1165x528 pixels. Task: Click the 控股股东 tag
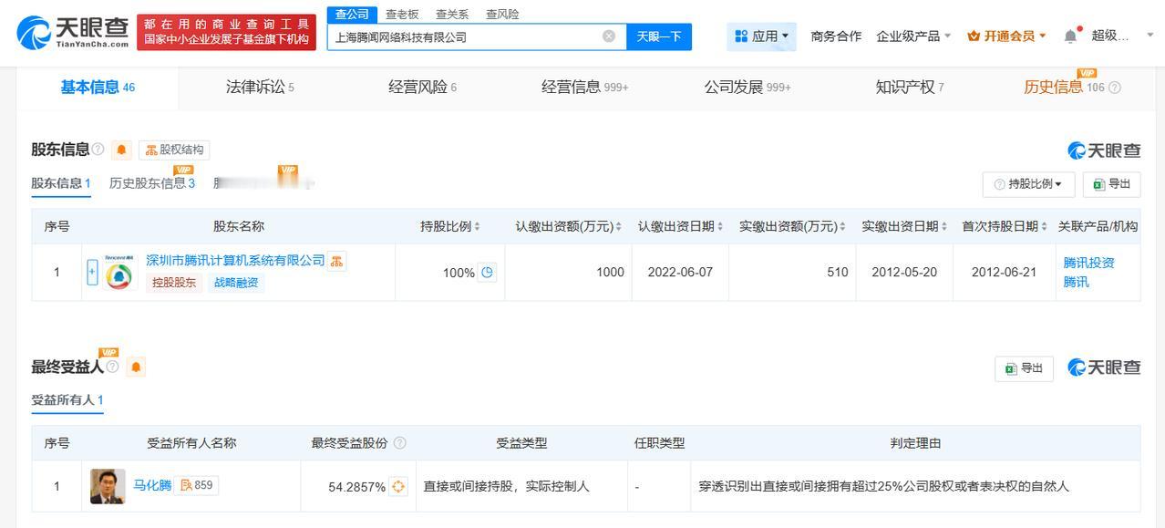174,283
